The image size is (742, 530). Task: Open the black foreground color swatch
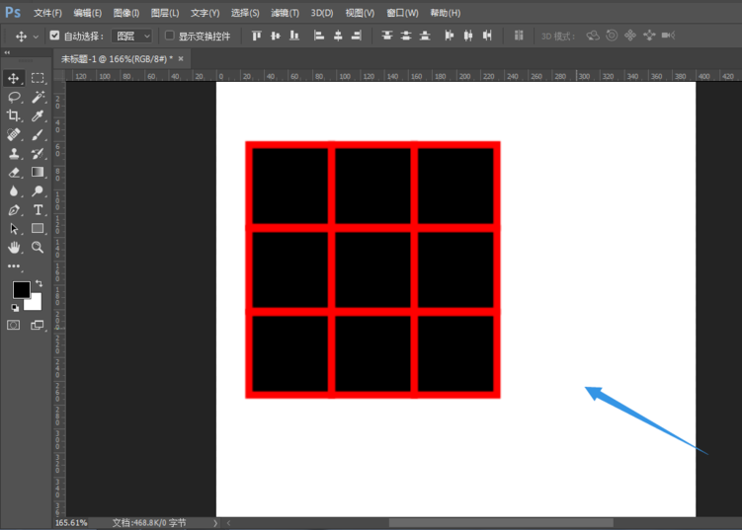point(21,289)
